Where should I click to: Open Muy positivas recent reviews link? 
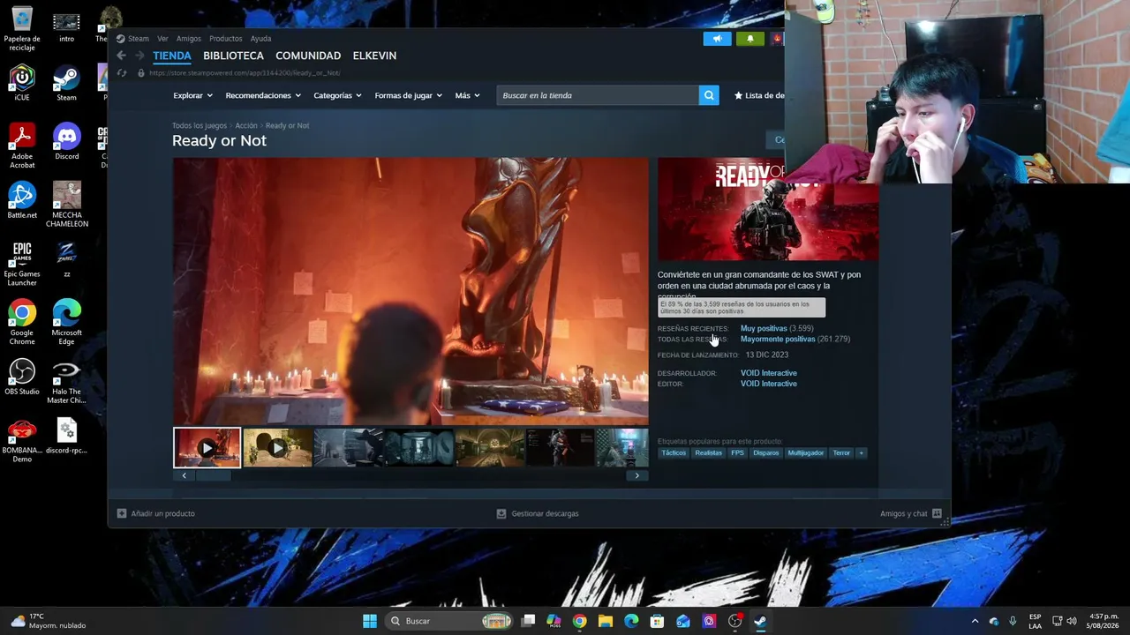tap(764, 328)
